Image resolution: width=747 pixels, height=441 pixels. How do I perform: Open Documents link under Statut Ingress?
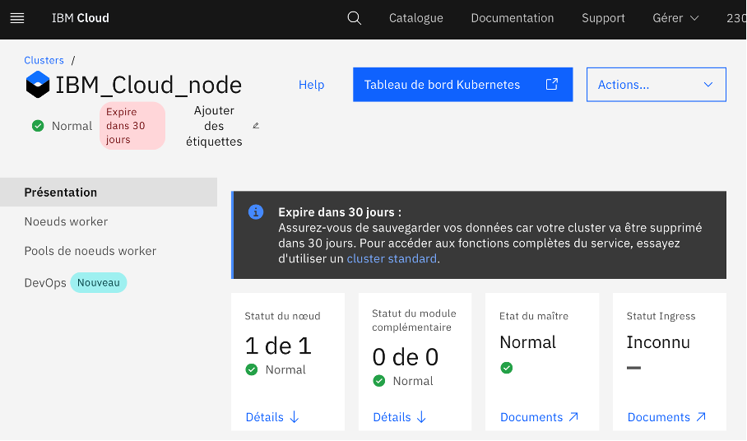coord(666,417)
